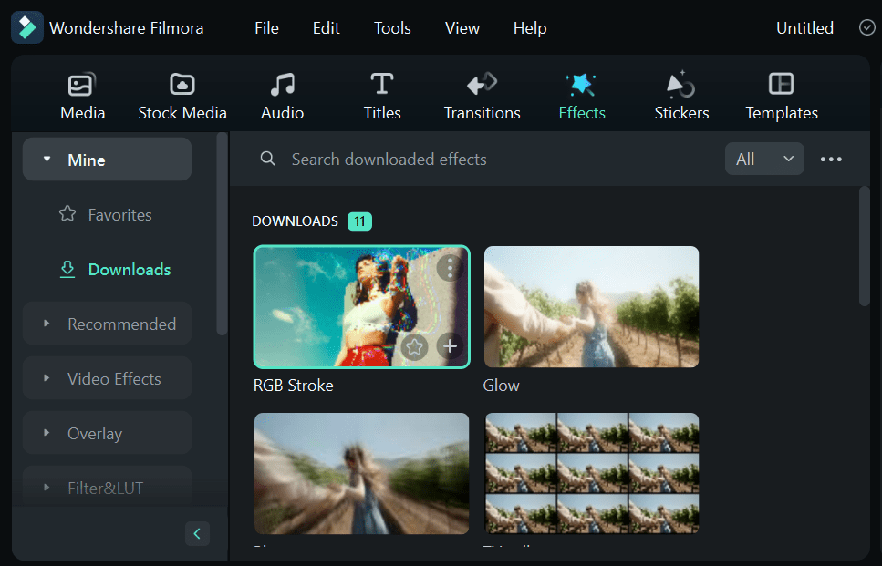Click the Downloads arrow icon in sidebar
Image resolution: width=882 pixels, height=566 pixels.
click(67, 269)
